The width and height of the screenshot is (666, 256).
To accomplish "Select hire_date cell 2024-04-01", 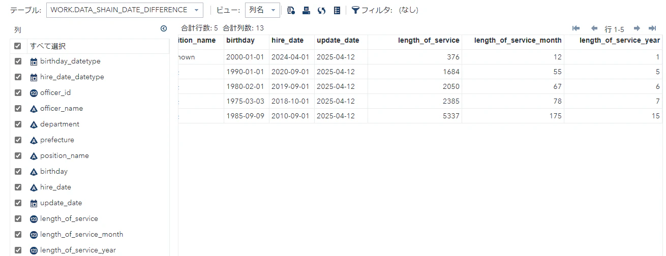I will tap(292, 57).
